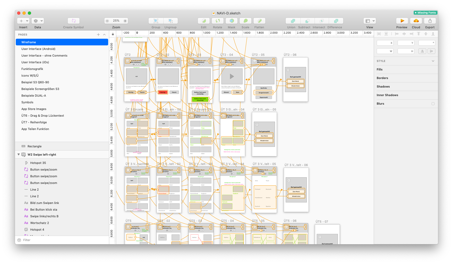Click the Y position field
Viewport: 453px width, 264px height.
pos(406,43)
